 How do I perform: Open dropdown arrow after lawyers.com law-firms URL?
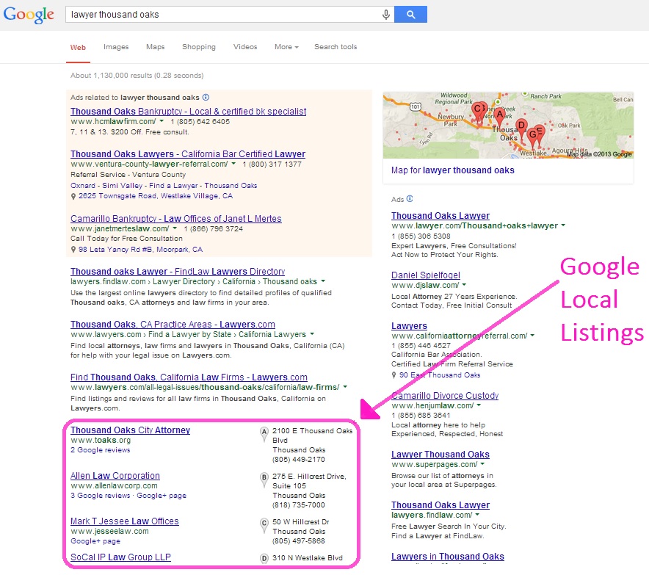(x=345, y=387)
